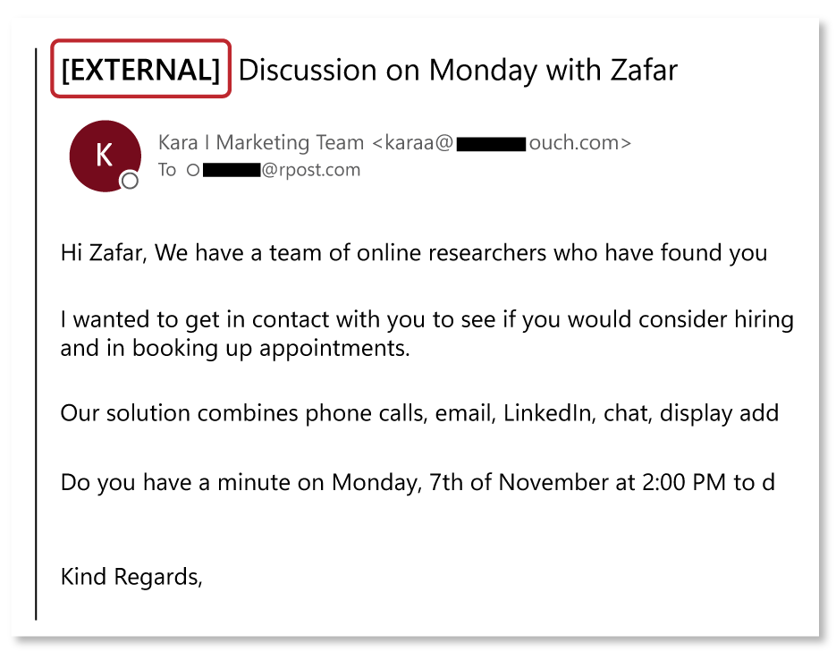
Task: Click the 'Hi Zafar' greeting line
Action: tap(413, 253)
